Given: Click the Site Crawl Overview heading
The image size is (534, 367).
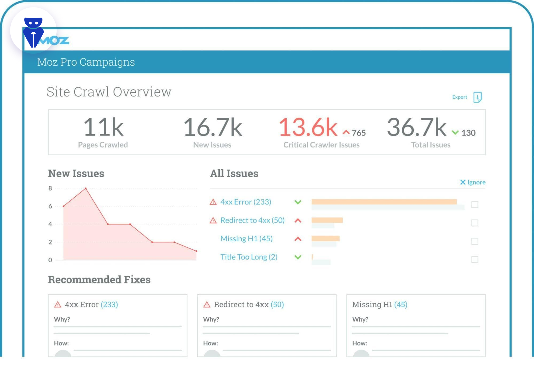Looking at the screenshot, I should click(x=109, y=92).
